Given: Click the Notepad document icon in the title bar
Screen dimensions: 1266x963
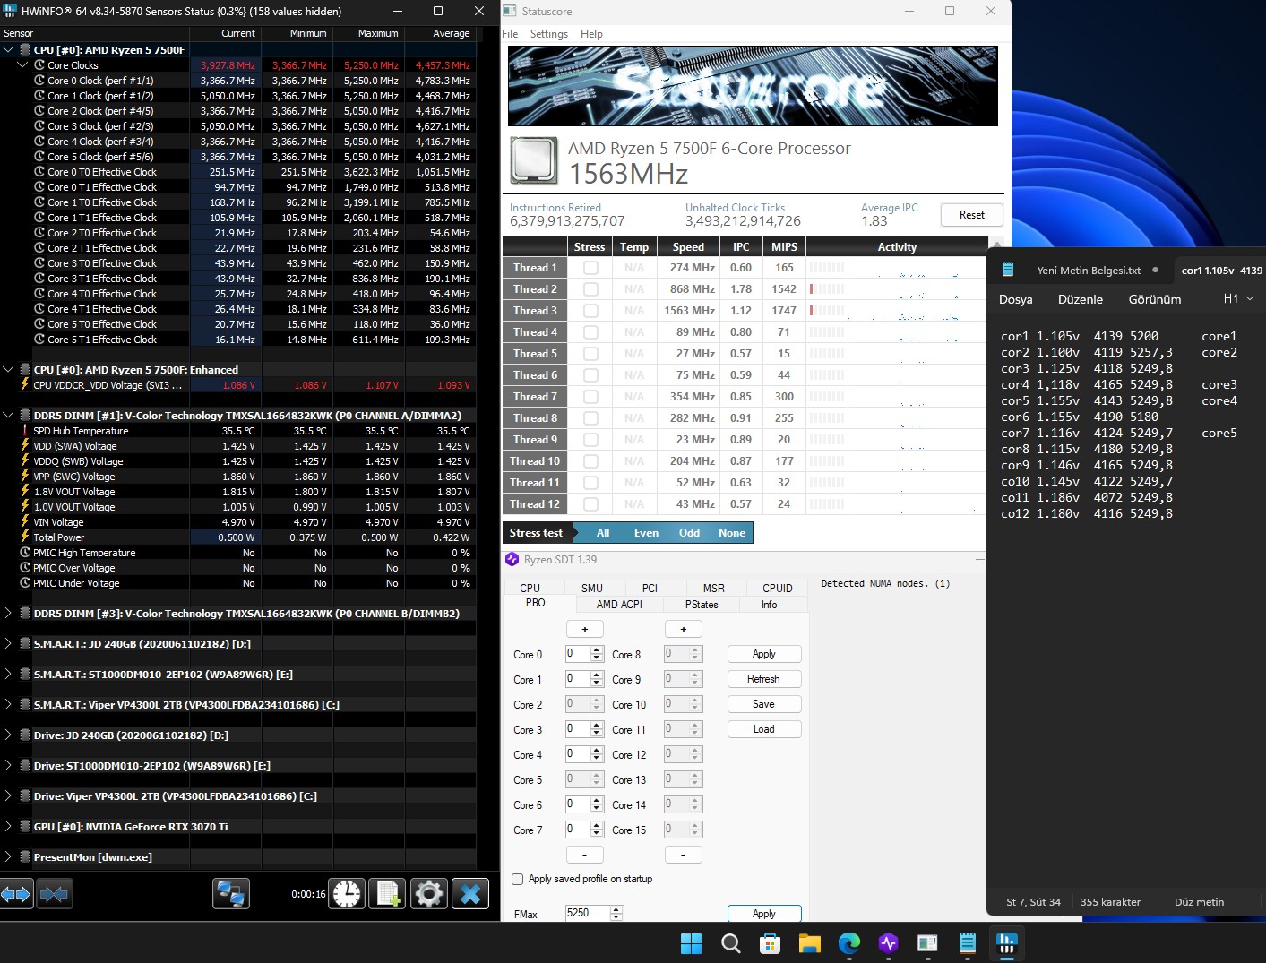Looking at the screenshot, I should click(x=1008, y=270).
